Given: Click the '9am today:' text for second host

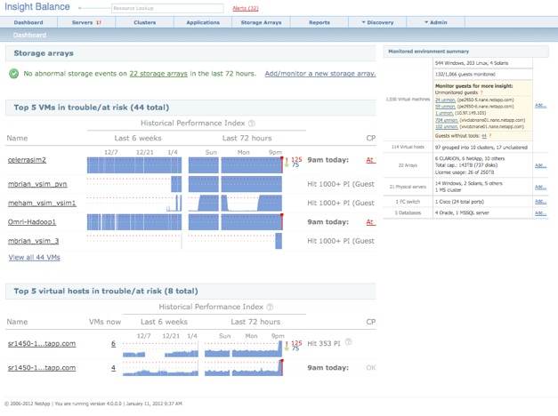Looking at the screenshot, I should [328, 368].
